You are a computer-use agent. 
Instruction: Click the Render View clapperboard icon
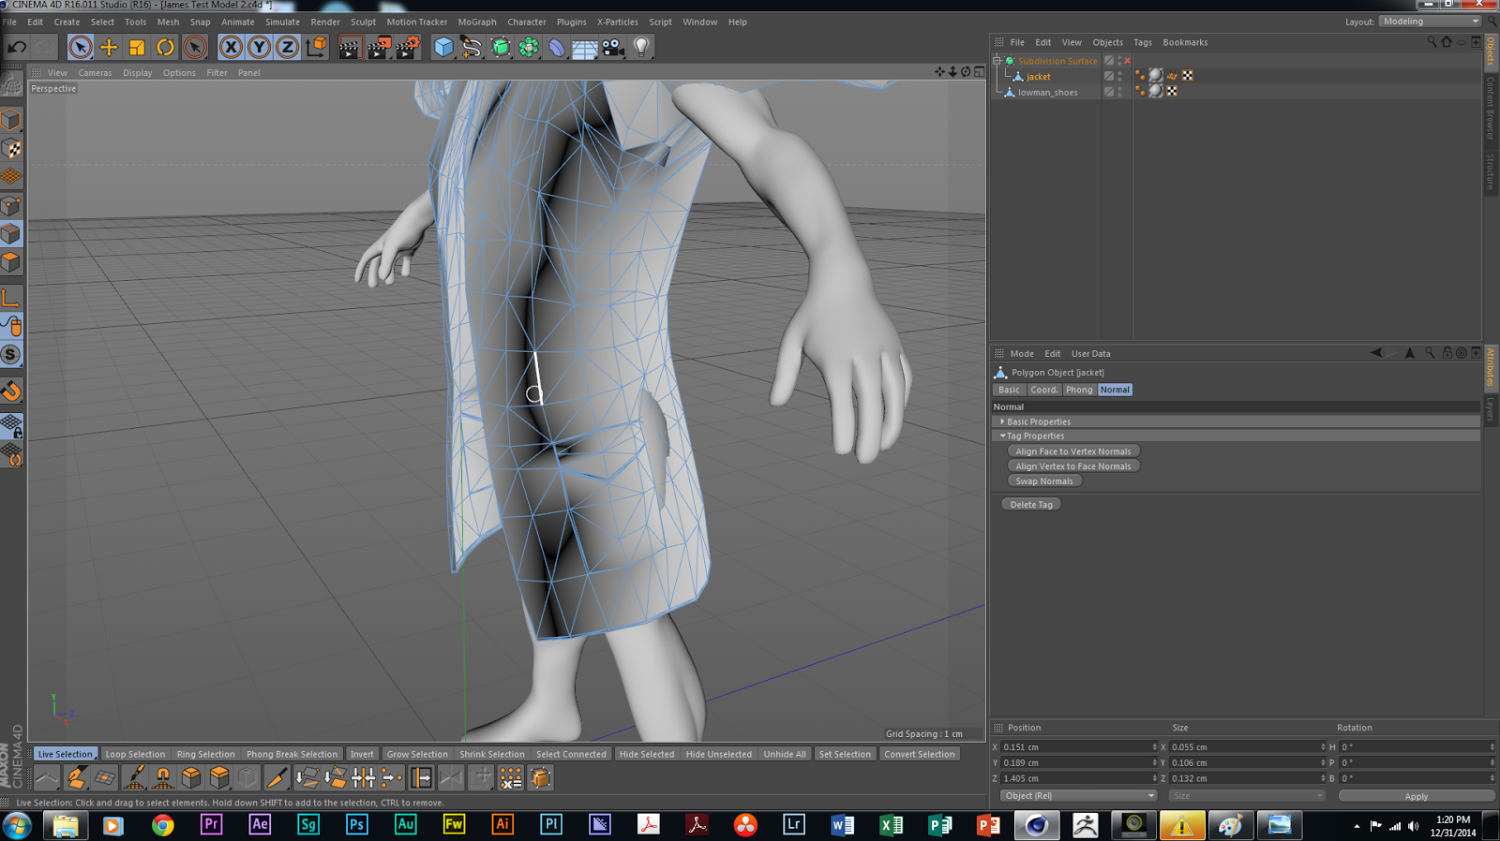[x=350, y=47]
